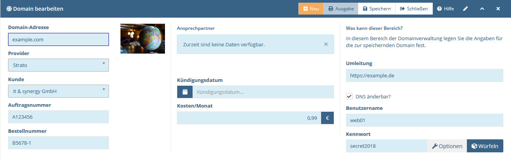Open password Optionen with wrench icon
The image size is (511, 160).
(447, 146)
